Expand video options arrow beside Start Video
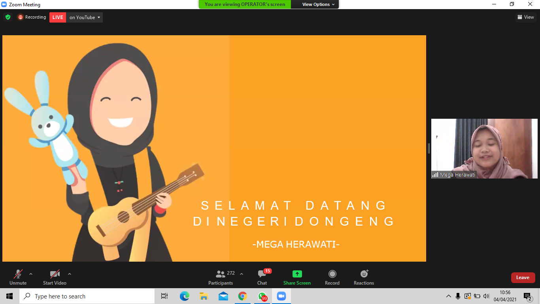Viewport: 540px width, 304px height. click(70, 274)
